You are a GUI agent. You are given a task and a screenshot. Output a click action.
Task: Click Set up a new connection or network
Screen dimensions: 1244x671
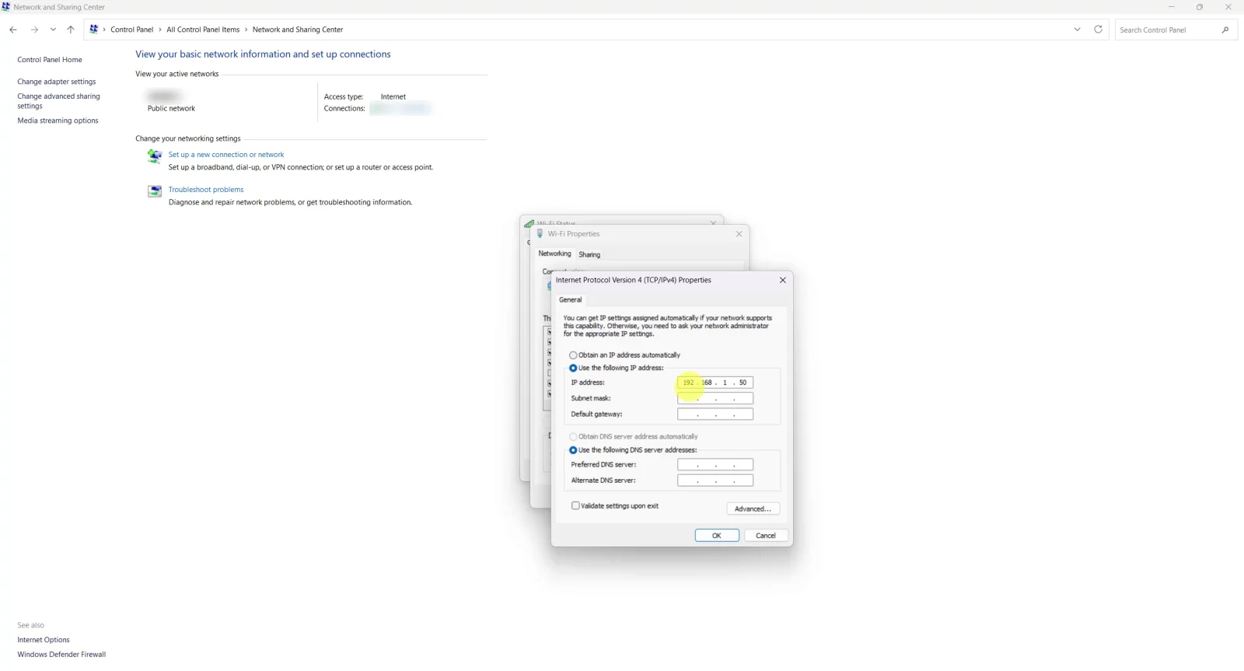[226, 155]
